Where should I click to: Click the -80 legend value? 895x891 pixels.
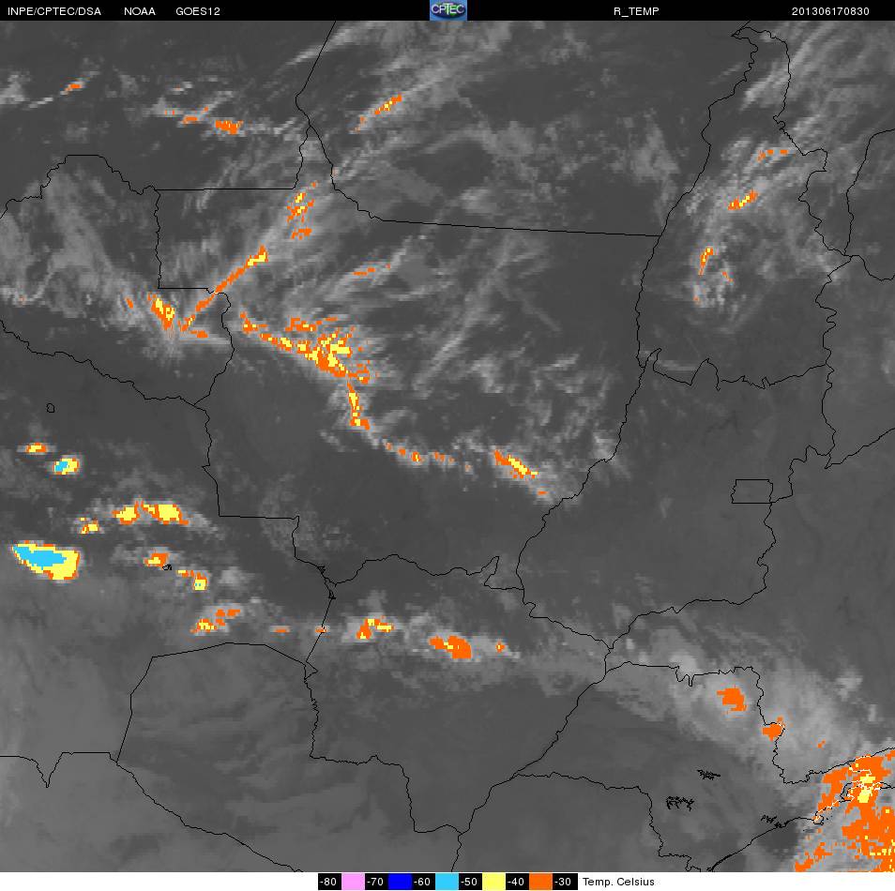[x=328, y=882]
